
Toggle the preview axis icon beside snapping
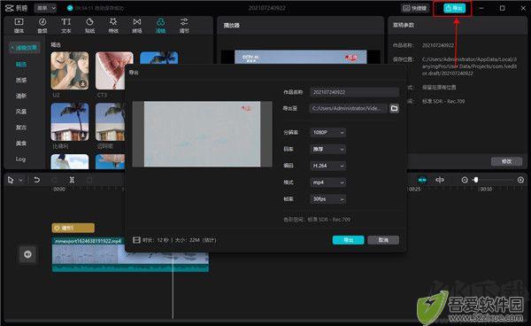(x=440, y=180)
